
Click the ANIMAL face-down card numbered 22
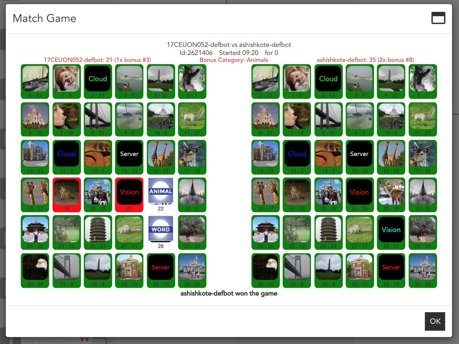coord(161,194)
